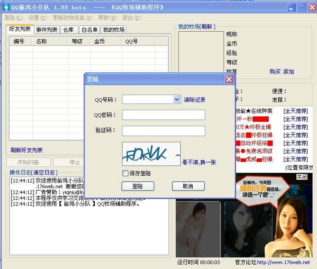This screenshot has width=317, height=269.
Task: Click into the 验证码 input field
Action: 164,131
